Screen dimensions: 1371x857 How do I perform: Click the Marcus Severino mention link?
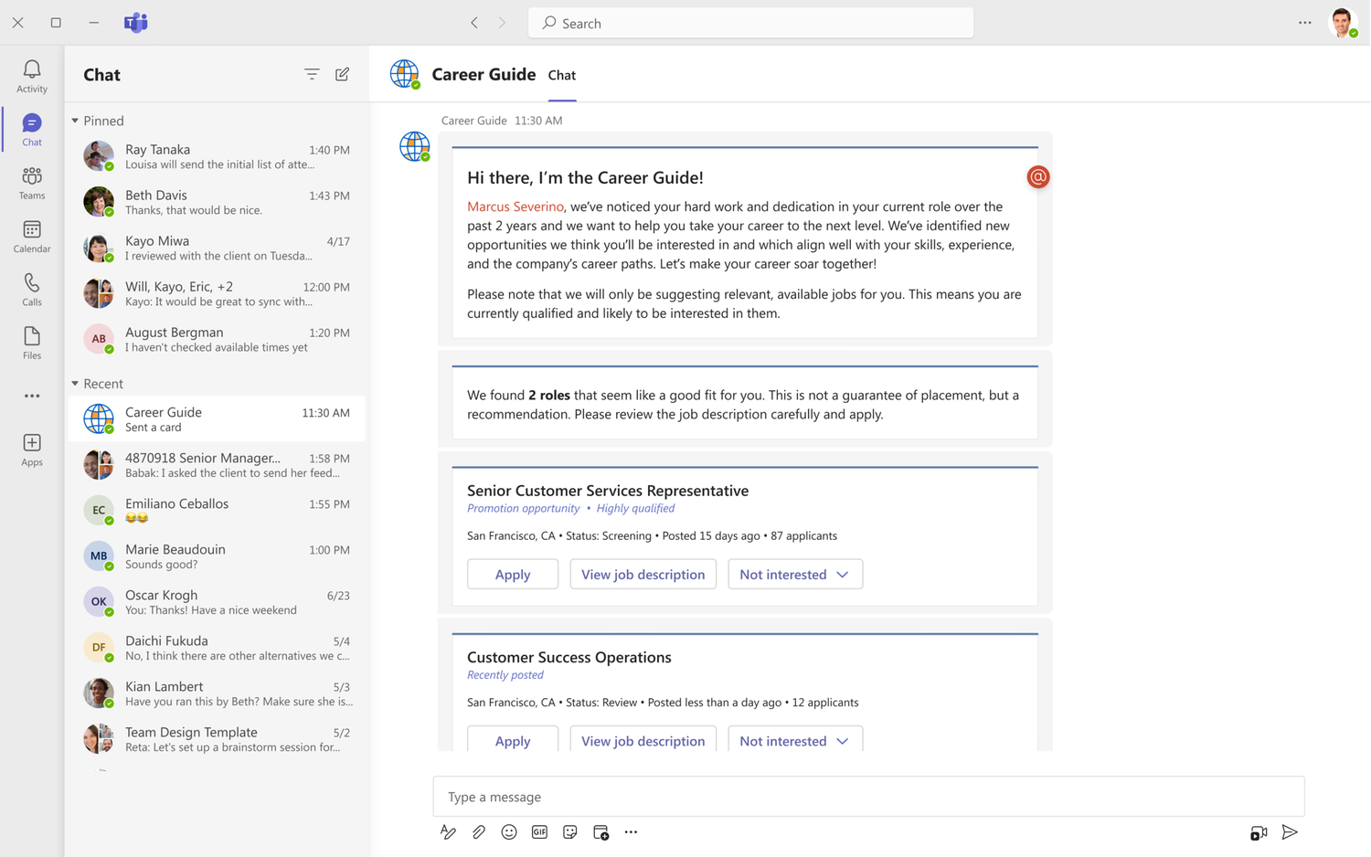[515, 206]
